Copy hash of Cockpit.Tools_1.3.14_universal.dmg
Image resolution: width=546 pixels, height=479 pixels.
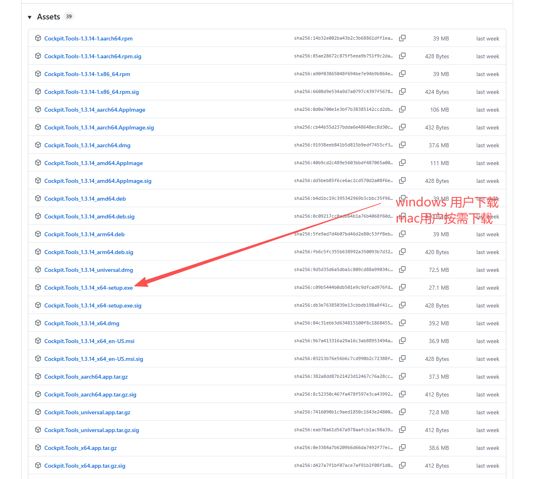[402, 269]
